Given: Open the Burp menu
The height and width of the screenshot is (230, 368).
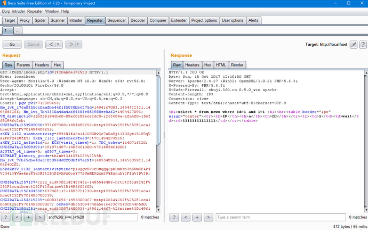Looking at the screenshot, I should click(6, 11).
